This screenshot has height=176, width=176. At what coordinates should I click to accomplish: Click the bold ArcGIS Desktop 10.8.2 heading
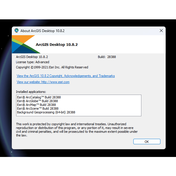click(x=57, y=44)
